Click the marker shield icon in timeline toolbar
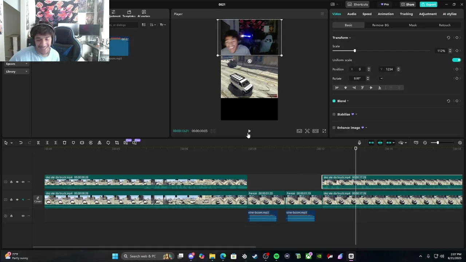466x262 pixels. (x=73, y=143)
